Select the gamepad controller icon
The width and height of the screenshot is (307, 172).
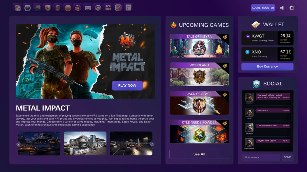point(88,8)
